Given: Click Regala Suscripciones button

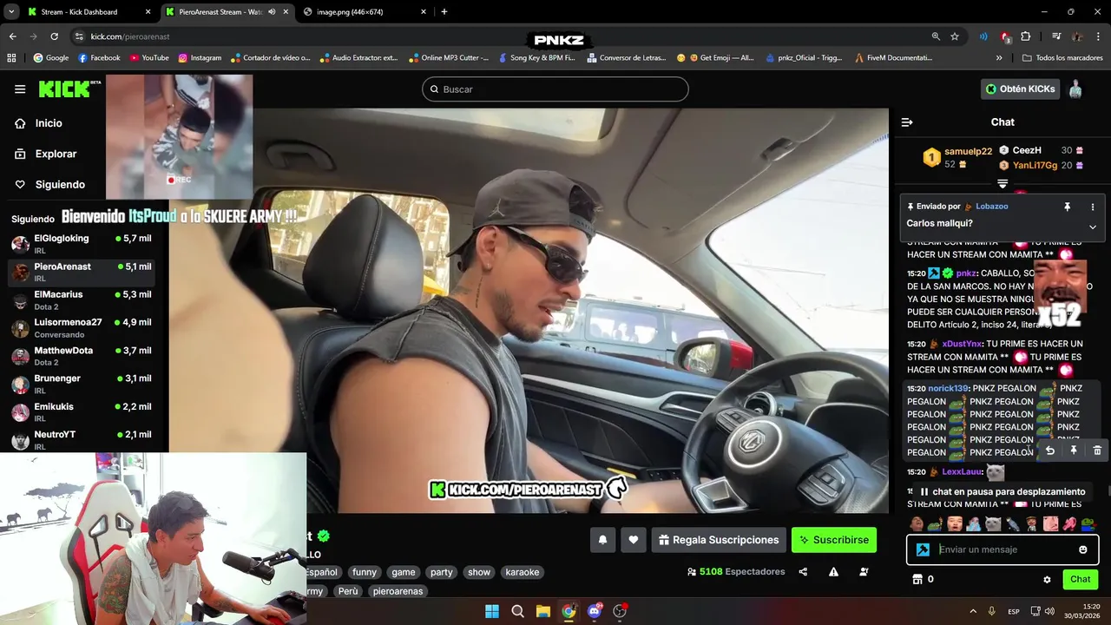Looking at the screenshot, I should [719, 540].
